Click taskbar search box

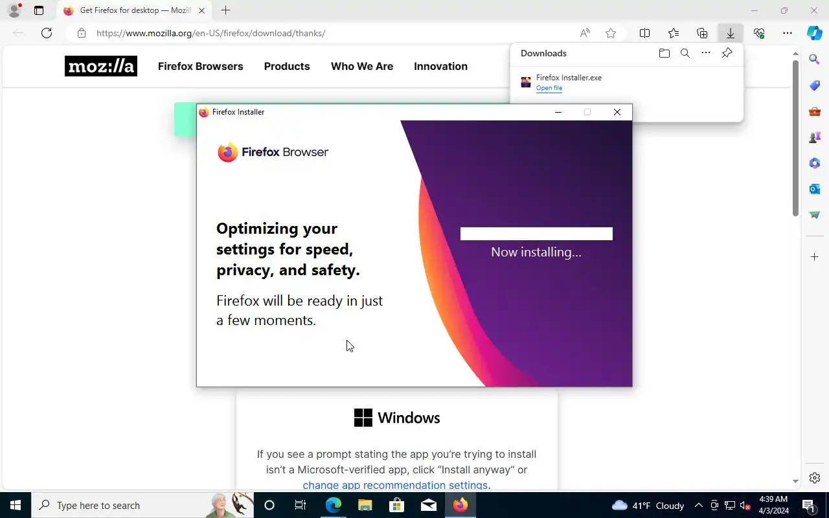tap(142, 505)
